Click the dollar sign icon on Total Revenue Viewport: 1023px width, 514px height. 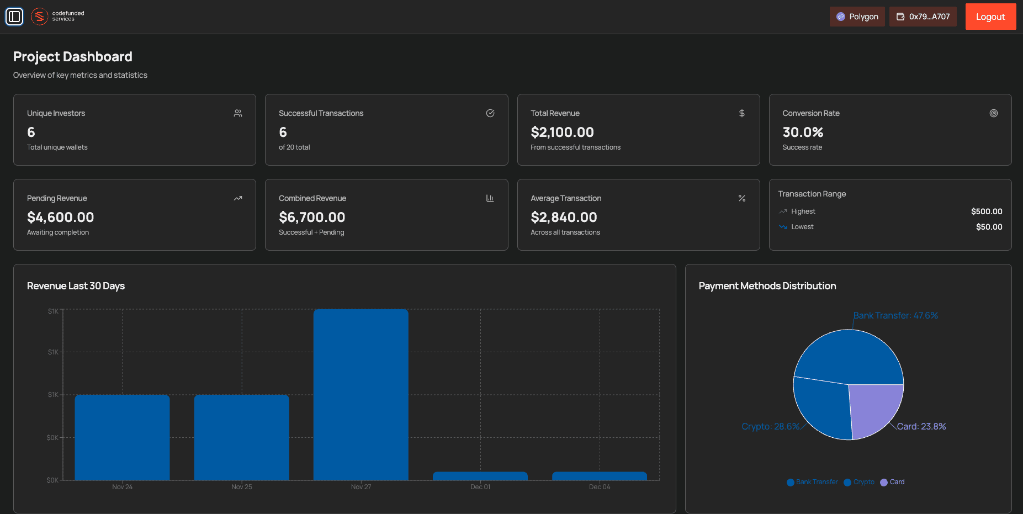[x=741, y=113]
